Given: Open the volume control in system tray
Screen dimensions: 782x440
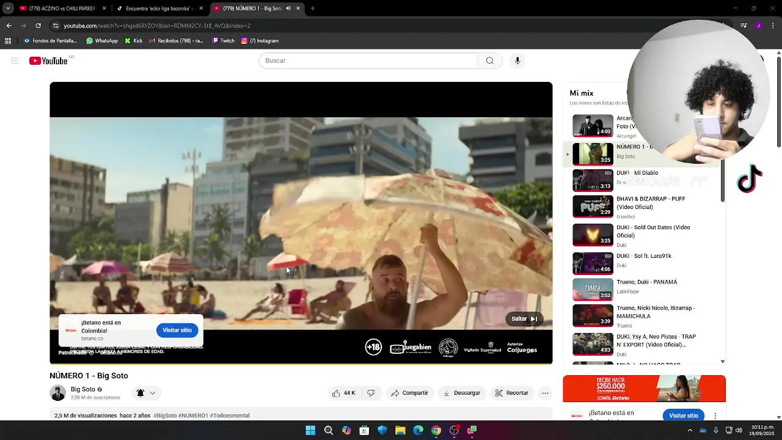Looking at the screenshot, I should tap(738, 430).
